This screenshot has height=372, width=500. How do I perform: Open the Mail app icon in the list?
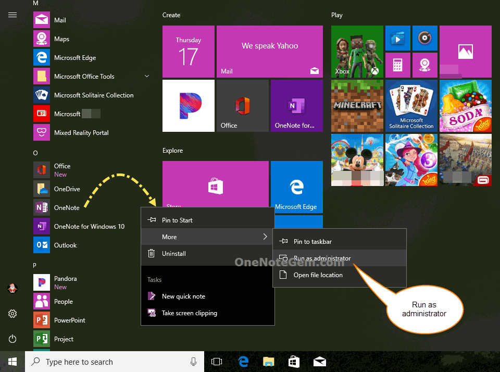tap(42, 20)
